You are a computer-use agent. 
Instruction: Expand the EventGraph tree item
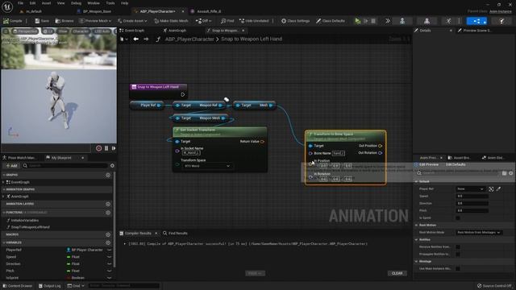click(3, 182)
